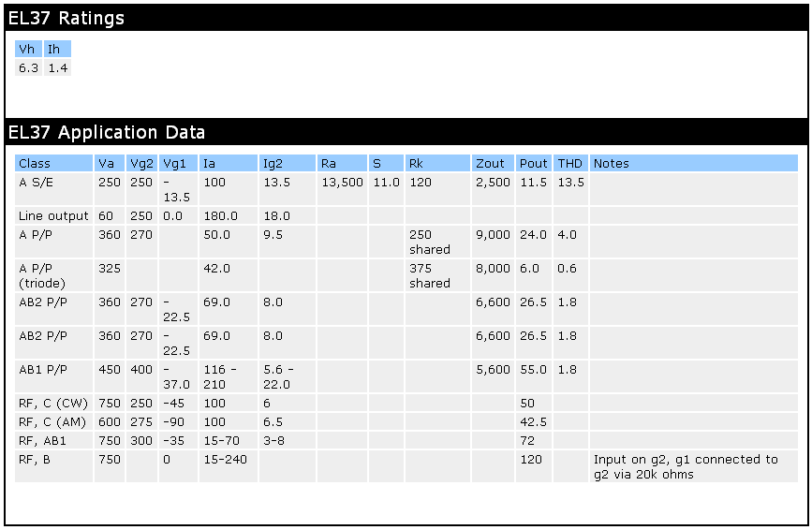812x530 pixels.
Task: Select the Ih column header
Action: 57,50
